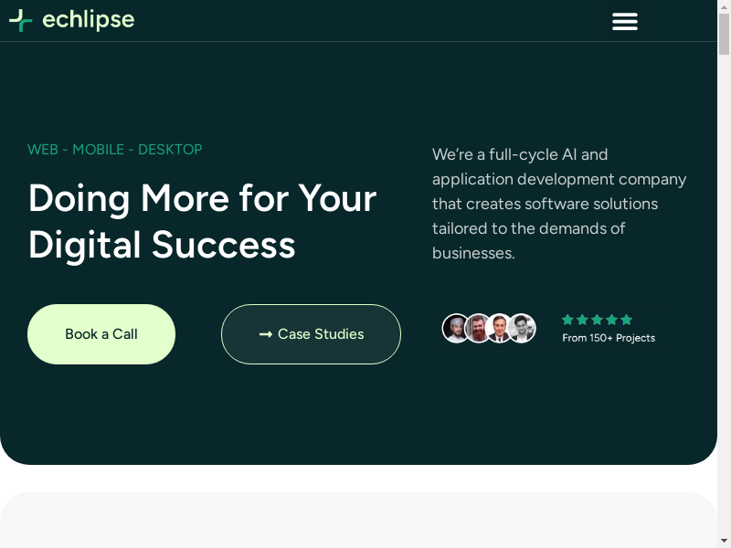This screenshot has width=731, height=548.
Task: Click the last (fifth) rating star
Action: coord(626,320)
